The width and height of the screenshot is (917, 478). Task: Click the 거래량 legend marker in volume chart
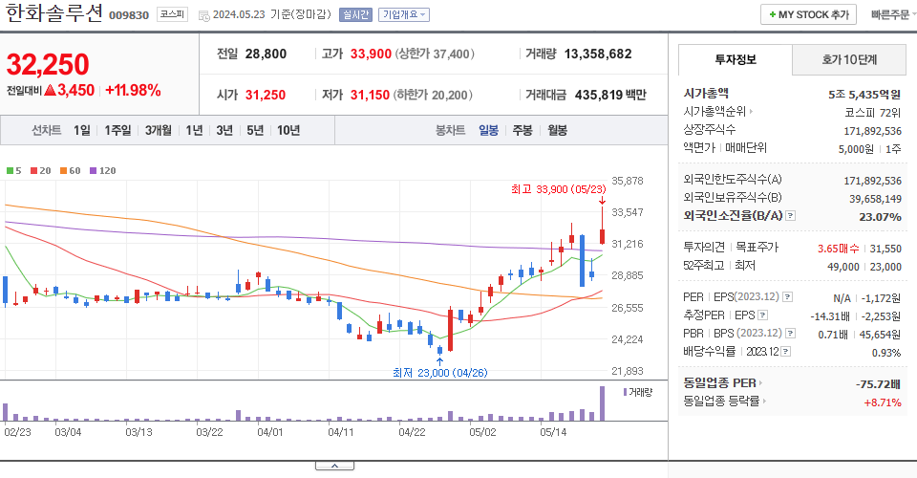[625, 392]
